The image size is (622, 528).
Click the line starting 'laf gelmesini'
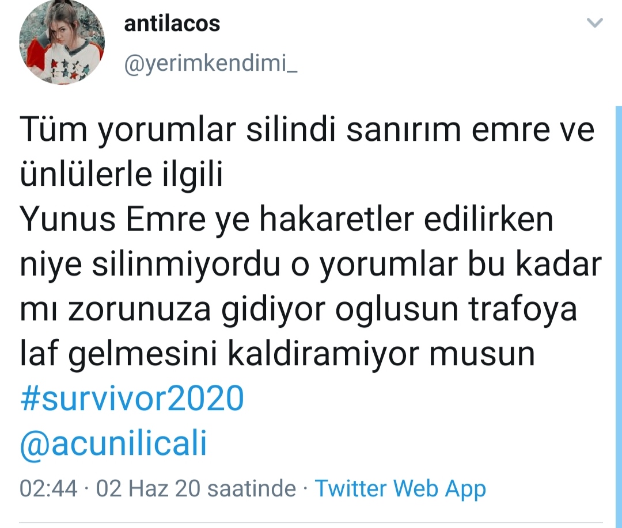(x=277, y=354)
